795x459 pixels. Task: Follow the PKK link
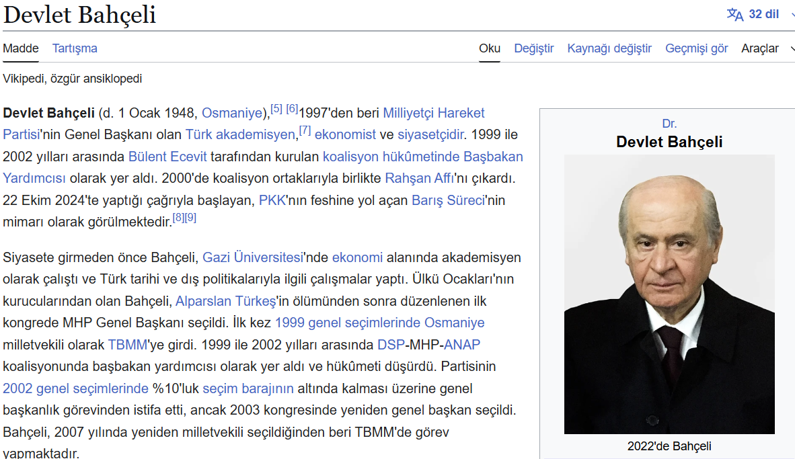tap(272, 200)
